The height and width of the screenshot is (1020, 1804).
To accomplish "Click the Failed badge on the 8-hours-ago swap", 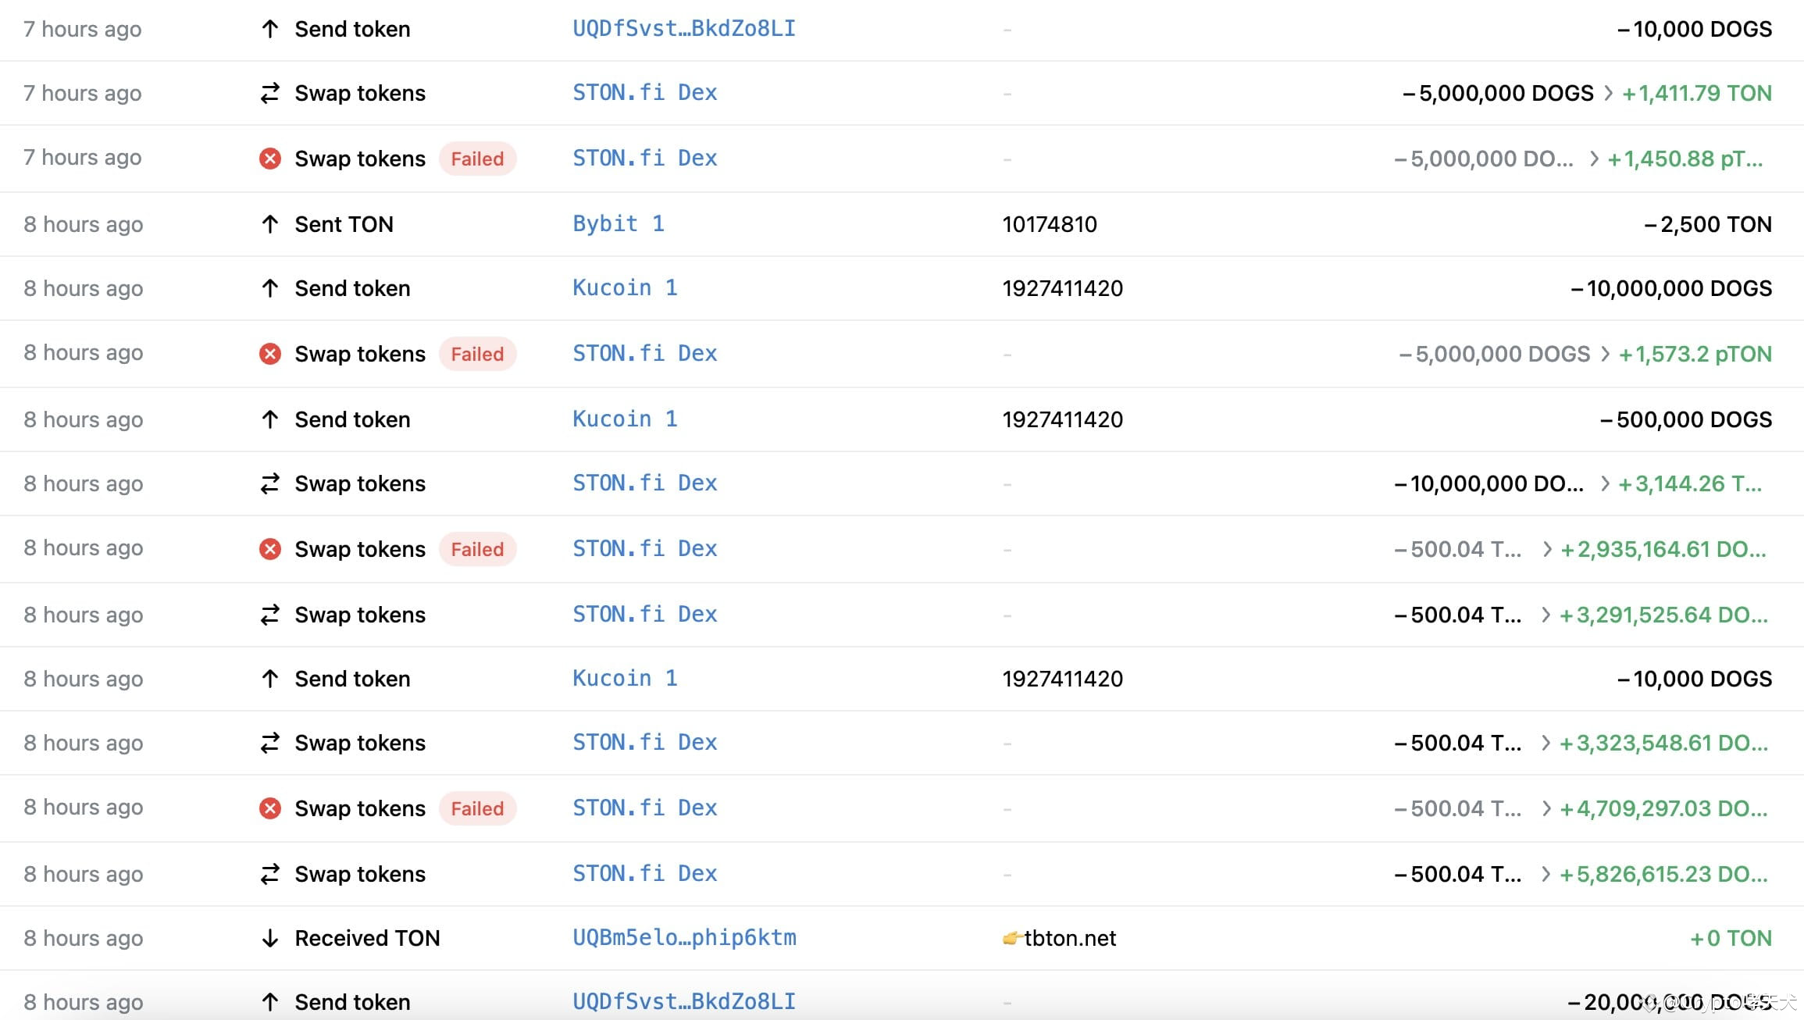I will click(x=477, y=353).
